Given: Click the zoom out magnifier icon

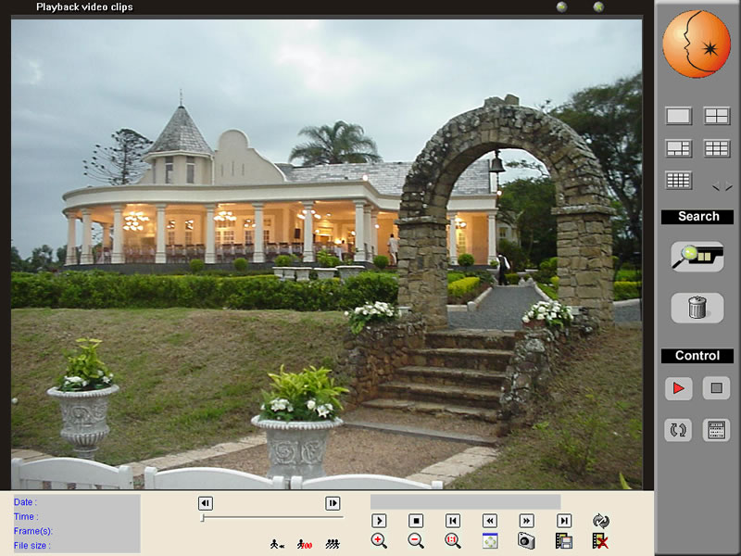Looking at the screenshot, I should pyautogui.click(x=416, y=541).
